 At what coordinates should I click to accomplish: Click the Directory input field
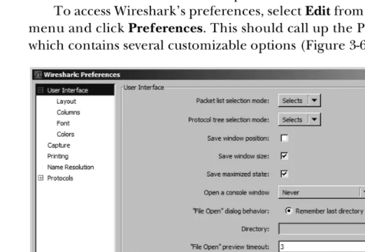point(322,229)
